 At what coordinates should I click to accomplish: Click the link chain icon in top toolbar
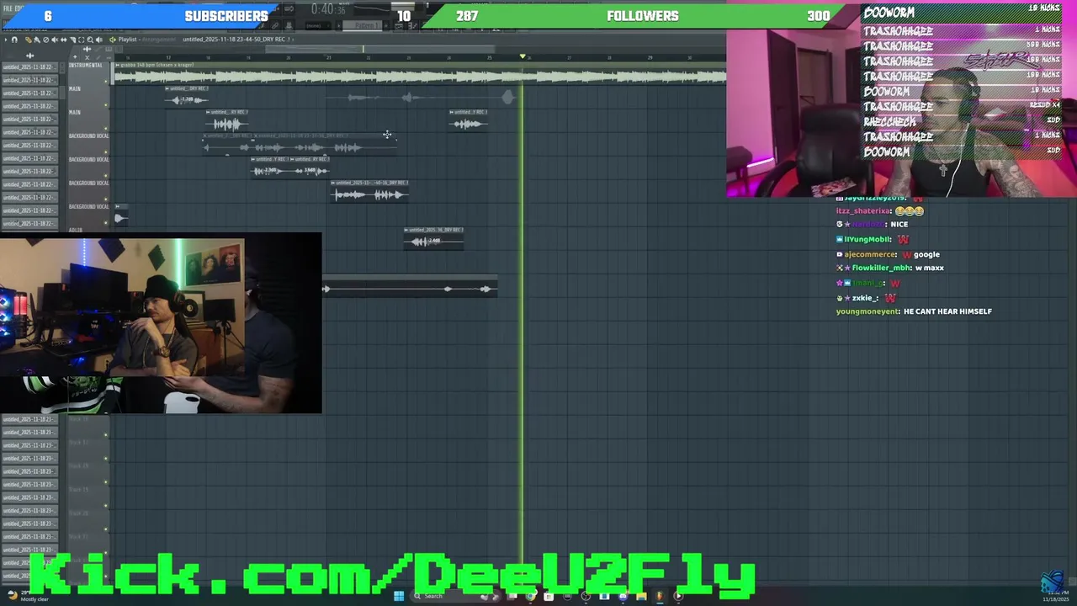[x=274, y=26]
